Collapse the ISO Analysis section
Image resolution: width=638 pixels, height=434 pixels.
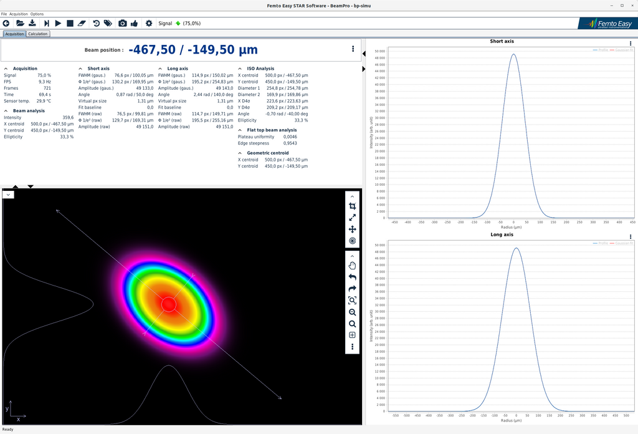(x=241, y=69)
